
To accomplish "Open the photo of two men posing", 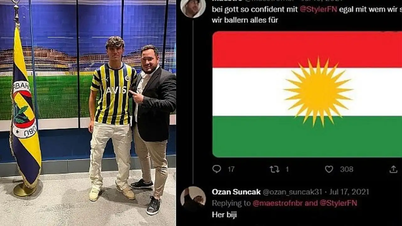I will [x=88, y=113].
